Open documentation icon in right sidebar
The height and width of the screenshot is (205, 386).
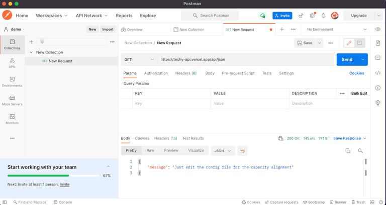tap(378, 43)
